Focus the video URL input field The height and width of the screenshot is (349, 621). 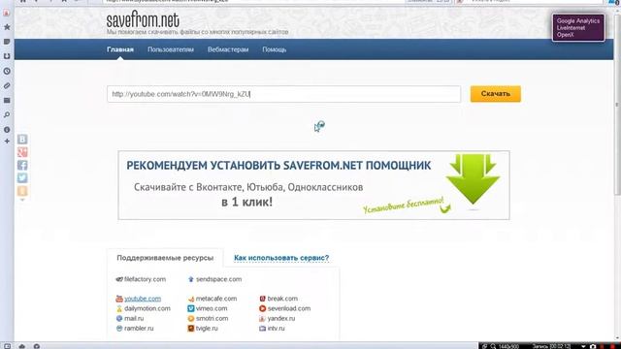click(284, 94)
